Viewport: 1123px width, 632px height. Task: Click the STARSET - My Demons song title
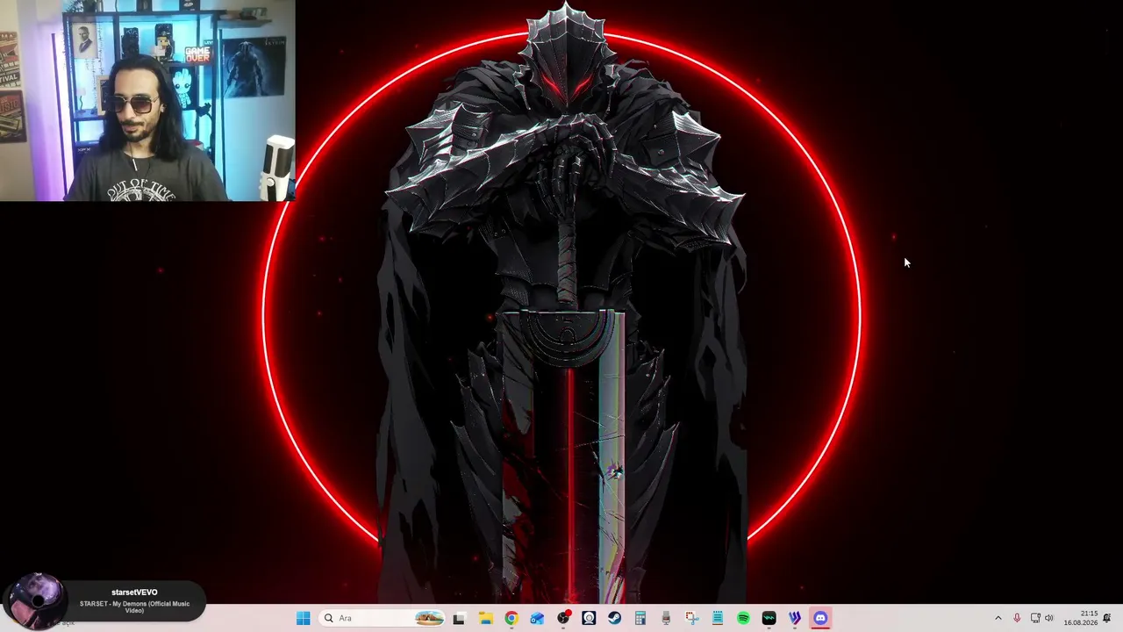pyautogui.click(x=134, y=607)
